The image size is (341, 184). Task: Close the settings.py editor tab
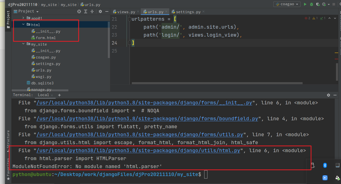tap(203, 12)
